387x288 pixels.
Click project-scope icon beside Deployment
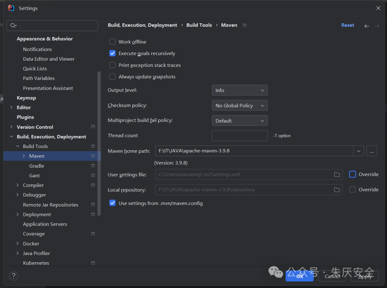[x=93, y=214]
